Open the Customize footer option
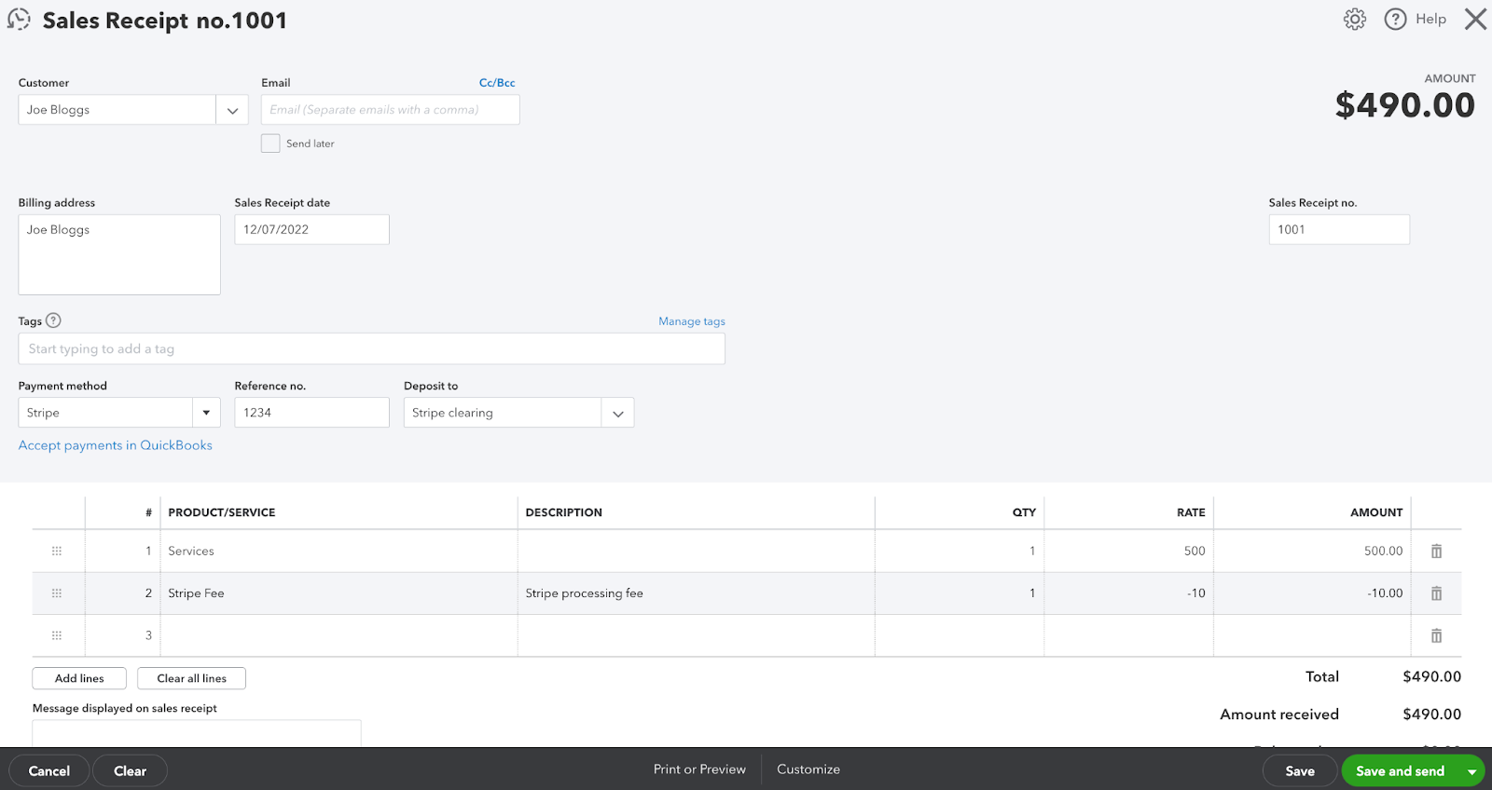The image size is (1492, 790). (808, 770)
